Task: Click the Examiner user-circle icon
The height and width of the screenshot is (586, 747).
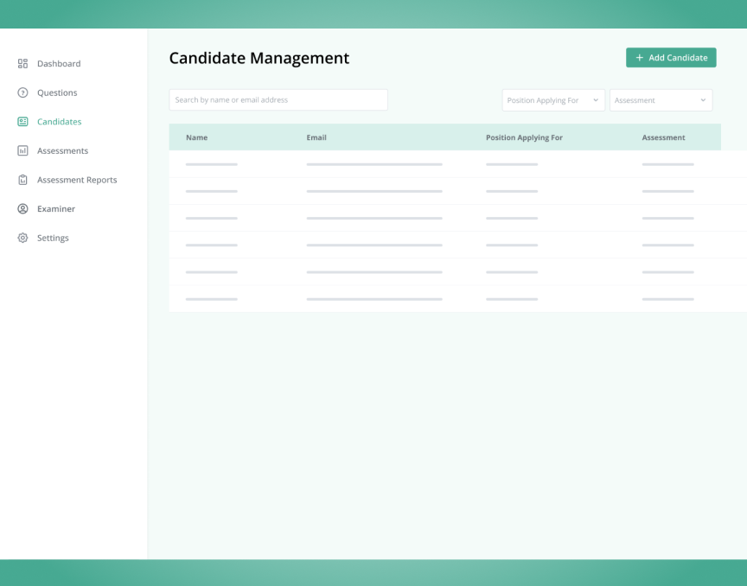Action: click(x=23, y=209)
